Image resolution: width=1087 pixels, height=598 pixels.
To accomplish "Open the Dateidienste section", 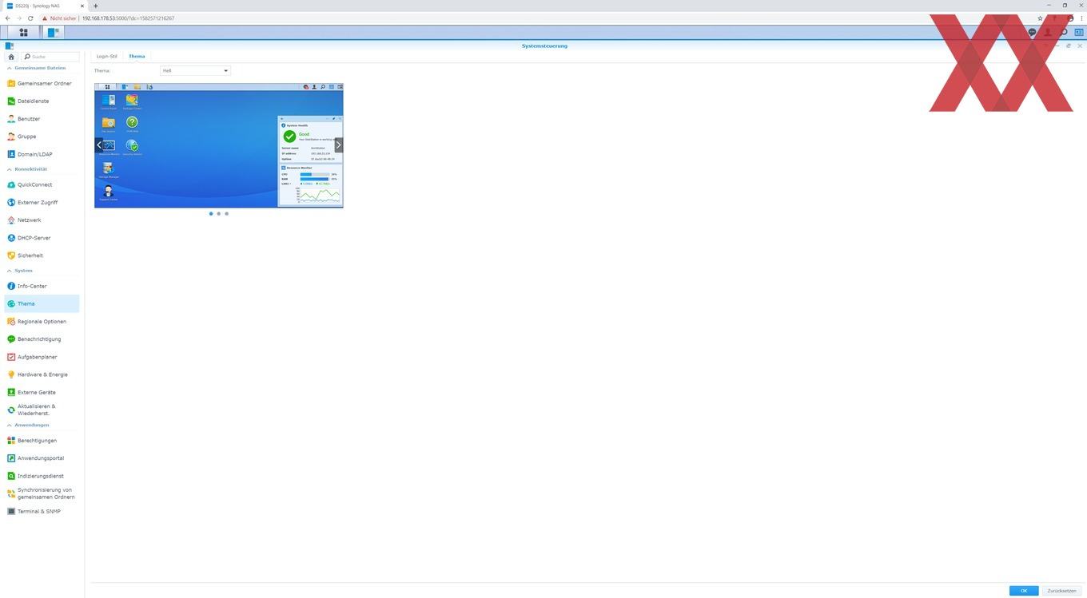I will [x=42, y=101].
